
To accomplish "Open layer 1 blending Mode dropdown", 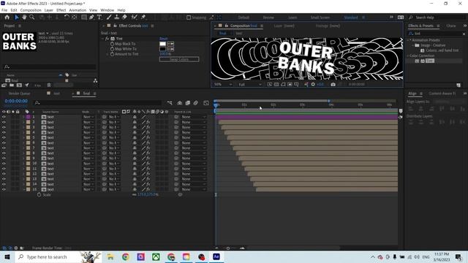I will point(88,117).
